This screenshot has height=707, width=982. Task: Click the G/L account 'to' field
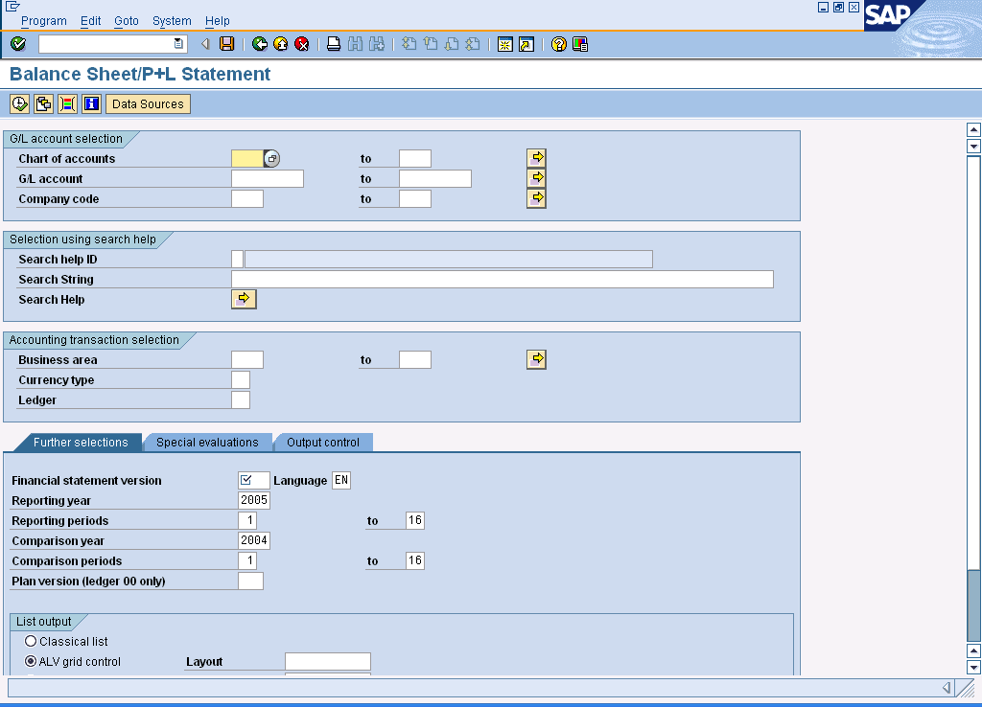point(435,179)
